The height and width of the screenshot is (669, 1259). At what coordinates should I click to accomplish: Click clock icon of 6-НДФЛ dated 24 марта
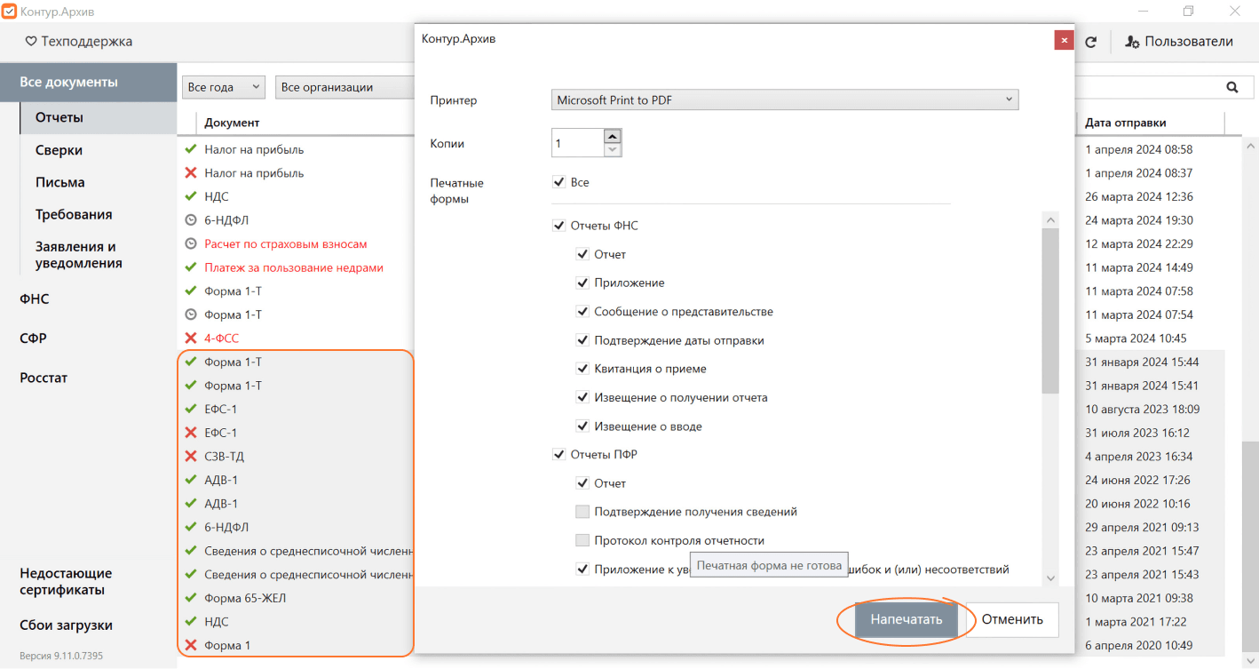pos(190,219)
